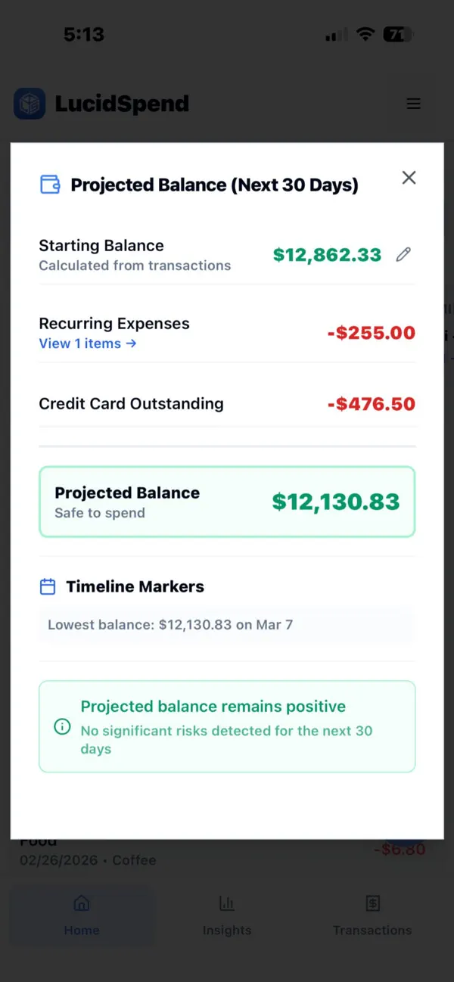Select the green Projected Balance summary card
The height and width of the screenshot is (982, 454).
(227, 502)
